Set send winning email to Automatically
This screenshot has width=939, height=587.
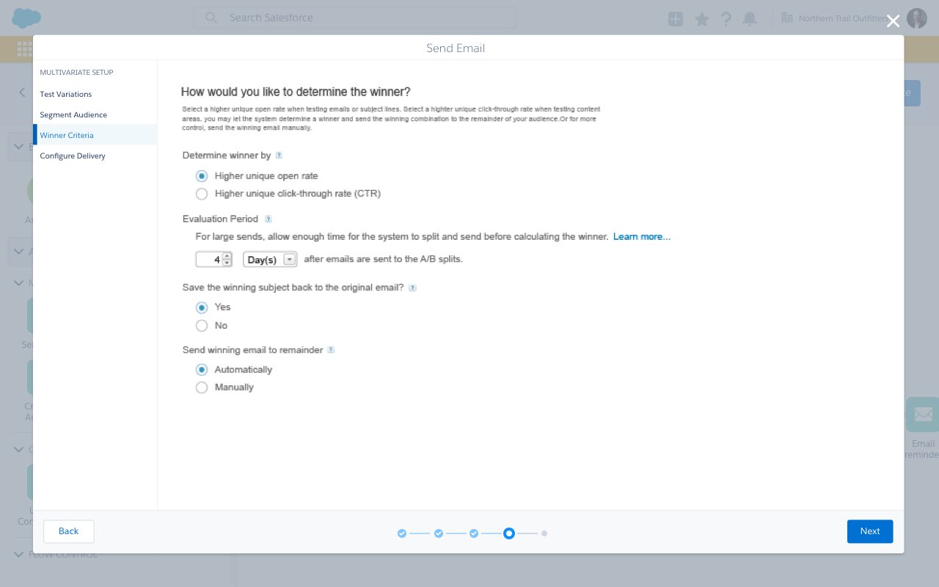pyautogui.click(x=202, y=370)
